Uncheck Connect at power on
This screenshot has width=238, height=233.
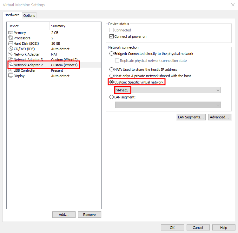pyautogui.click(x=111, y=37)
